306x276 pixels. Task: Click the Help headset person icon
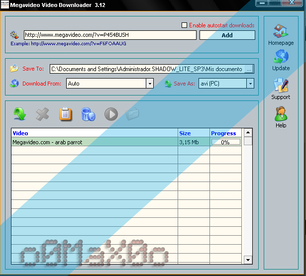[281, 114]
